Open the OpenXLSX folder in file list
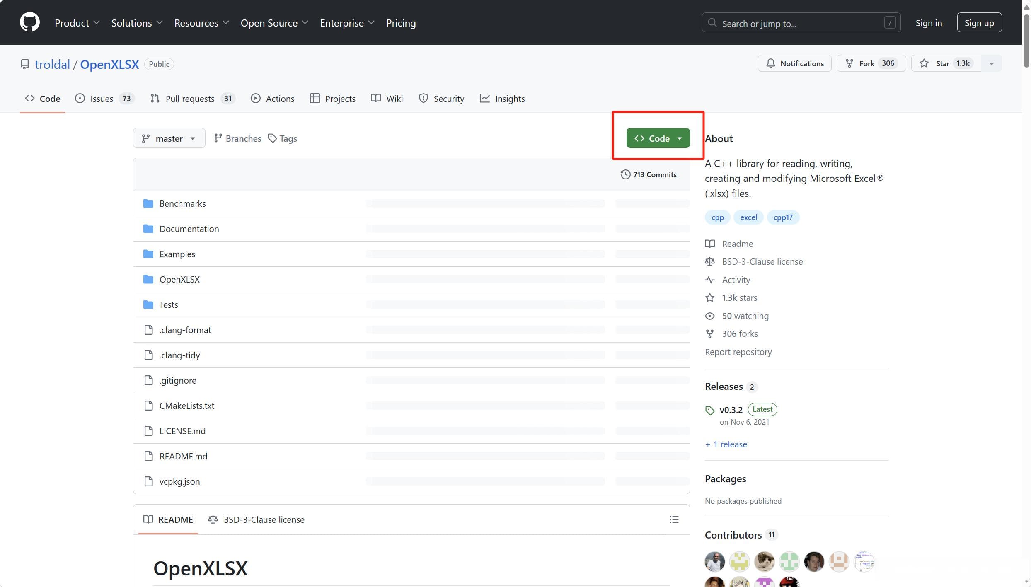 [x=179, y=279]
